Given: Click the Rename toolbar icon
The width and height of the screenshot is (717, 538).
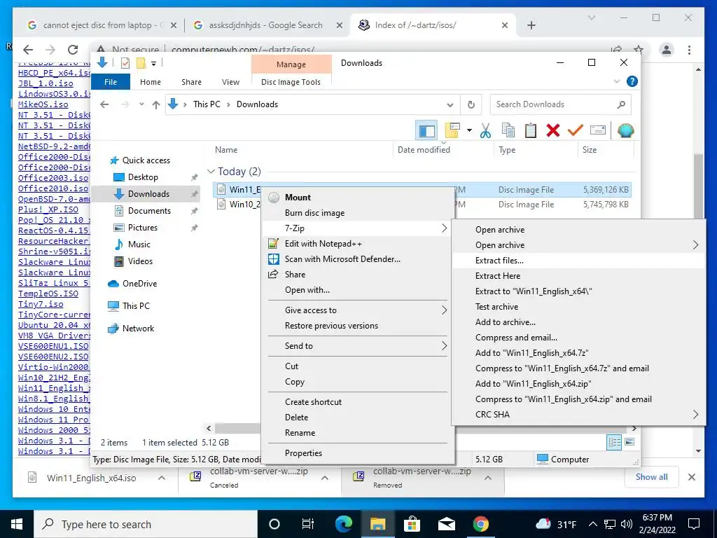Looking at the screenshot, I should coord(598,131).
